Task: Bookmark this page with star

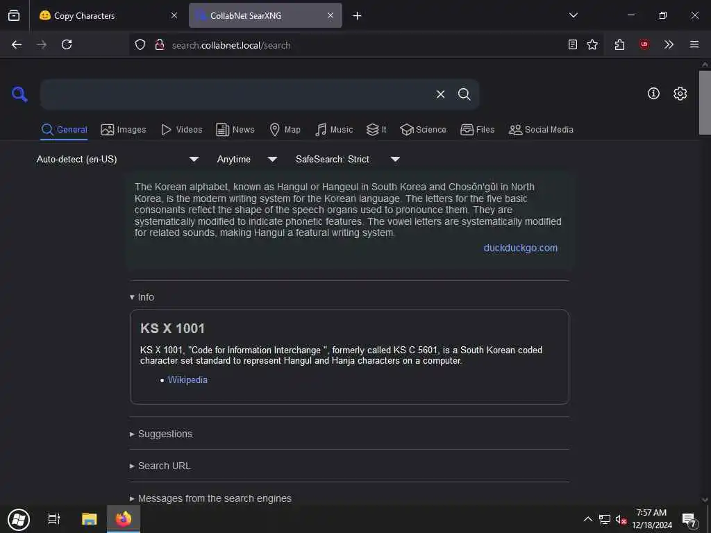Action: 592,44
